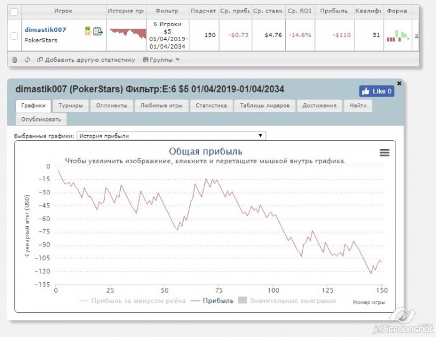Toggle the Значительные выигрыши legend series

287,301
